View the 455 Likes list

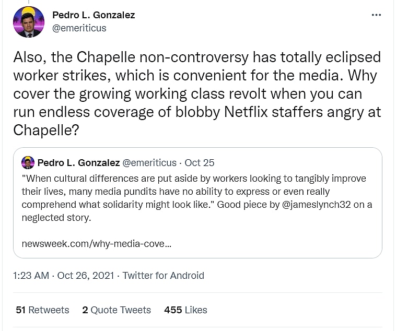click(x=185, y=310)
